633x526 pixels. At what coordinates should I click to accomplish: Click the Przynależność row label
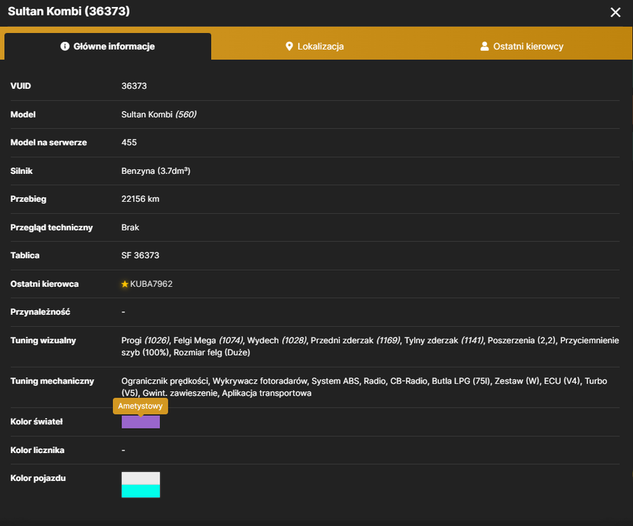[x=40, y=312]
